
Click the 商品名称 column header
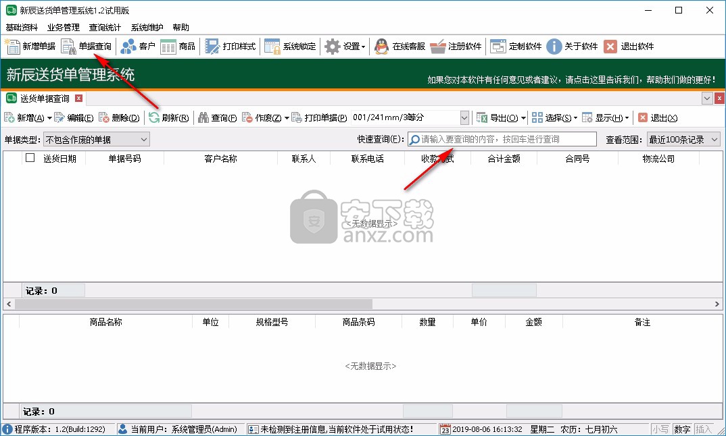[x=105, y=322]
